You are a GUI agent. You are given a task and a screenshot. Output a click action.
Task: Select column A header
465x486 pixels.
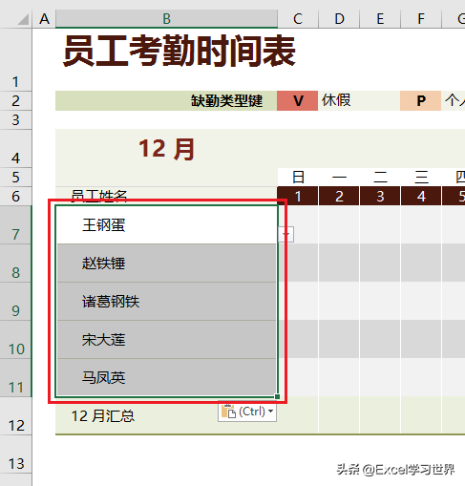[x=44, y=19]
